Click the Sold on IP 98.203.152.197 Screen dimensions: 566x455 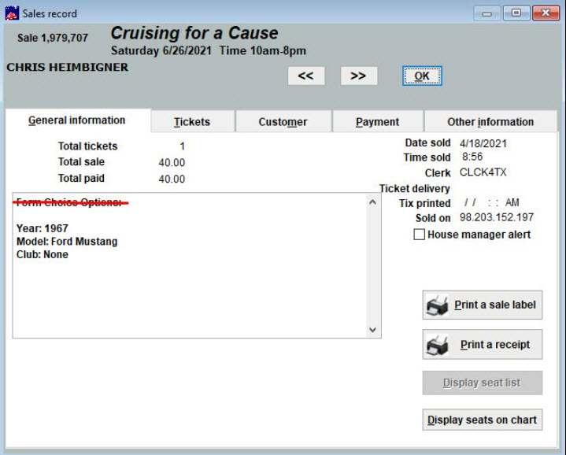point(497,217)
